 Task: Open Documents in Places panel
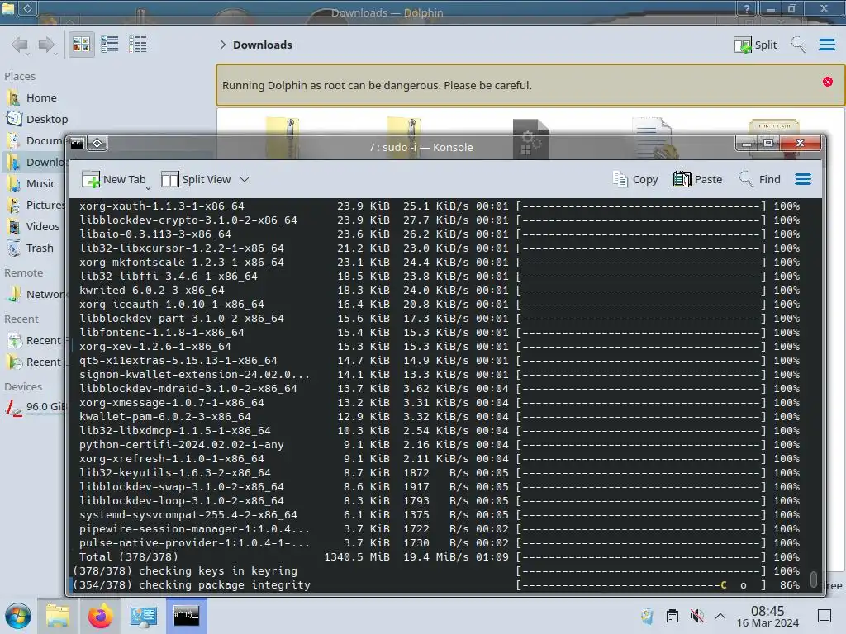coord(35,140)
